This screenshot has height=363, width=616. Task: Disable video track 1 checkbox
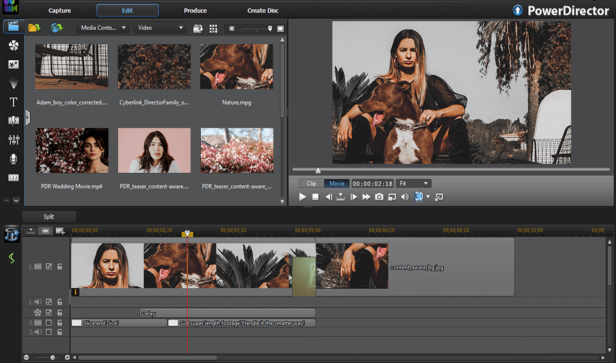click(49, 266)
